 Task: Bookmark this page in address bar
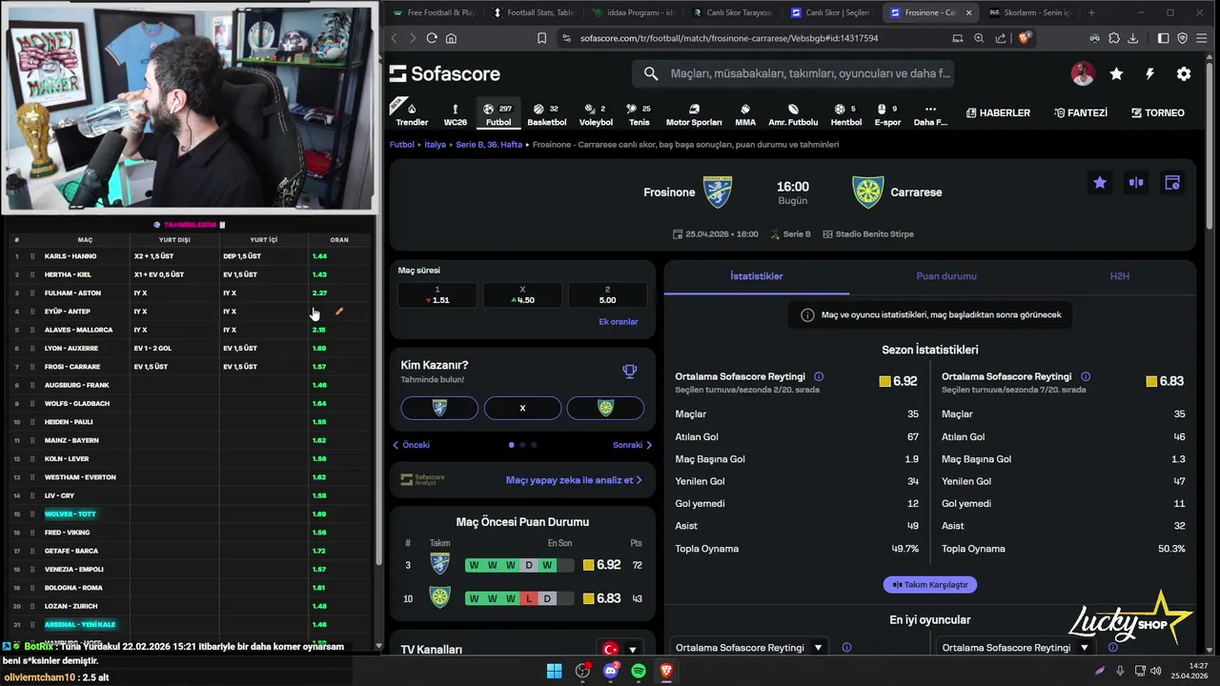click(x=541, y=38)
